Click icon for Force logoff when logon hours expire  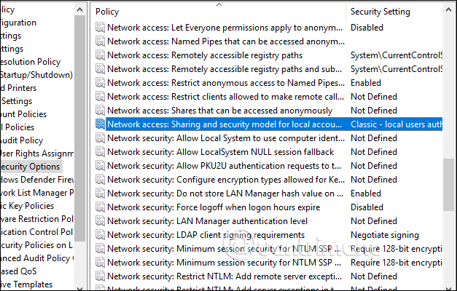click(x=100, y=207)
